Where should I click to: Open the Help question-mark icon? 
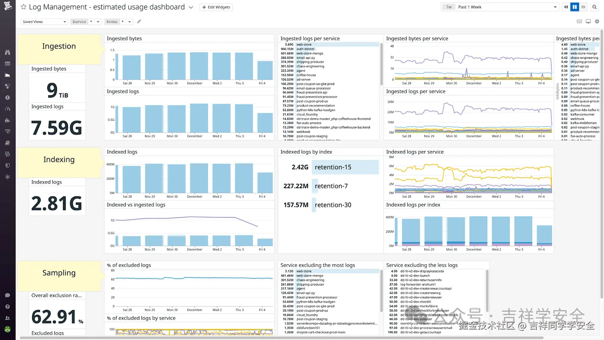(8, 307)
